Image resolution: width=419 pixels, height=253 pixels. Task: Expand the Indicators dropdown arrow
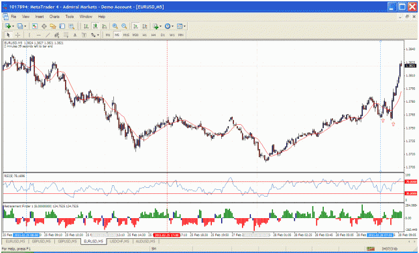tap(161, 26)
